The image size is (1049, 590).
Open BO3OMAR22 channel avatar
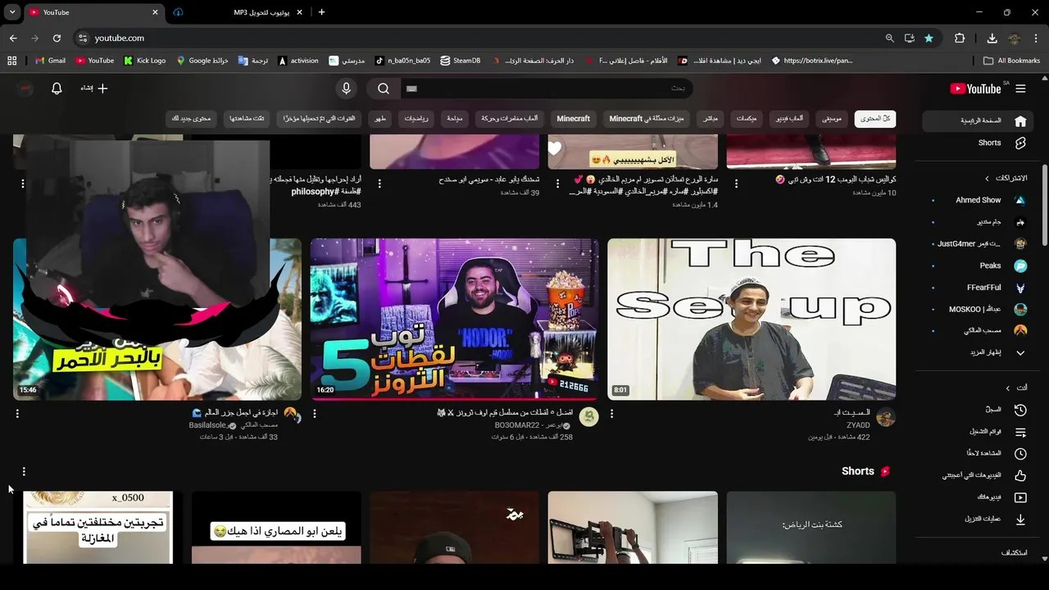tap(588, 418)
